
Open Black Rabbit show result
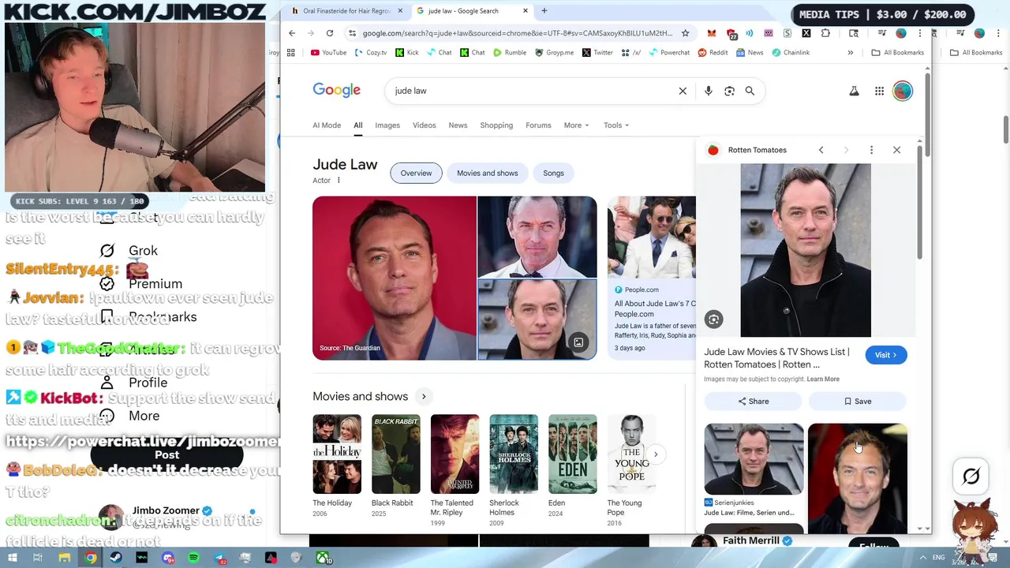(396, 465)
